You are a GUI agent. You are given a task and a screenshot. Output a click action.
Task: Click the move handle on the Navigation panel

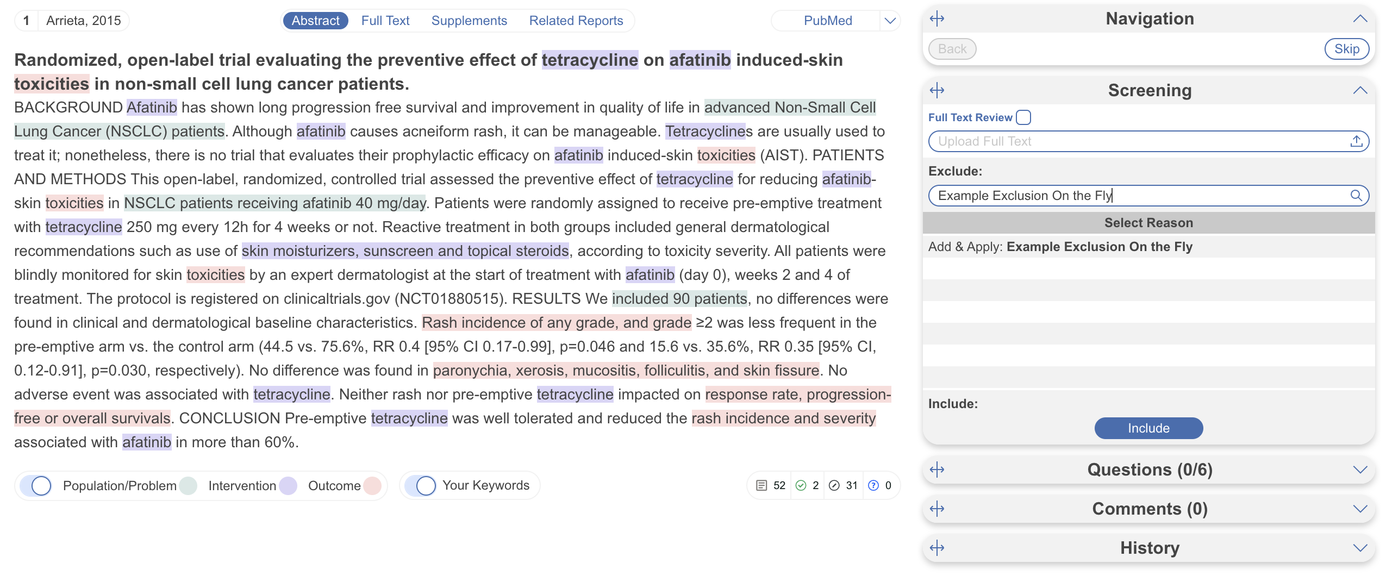point(937,19)
